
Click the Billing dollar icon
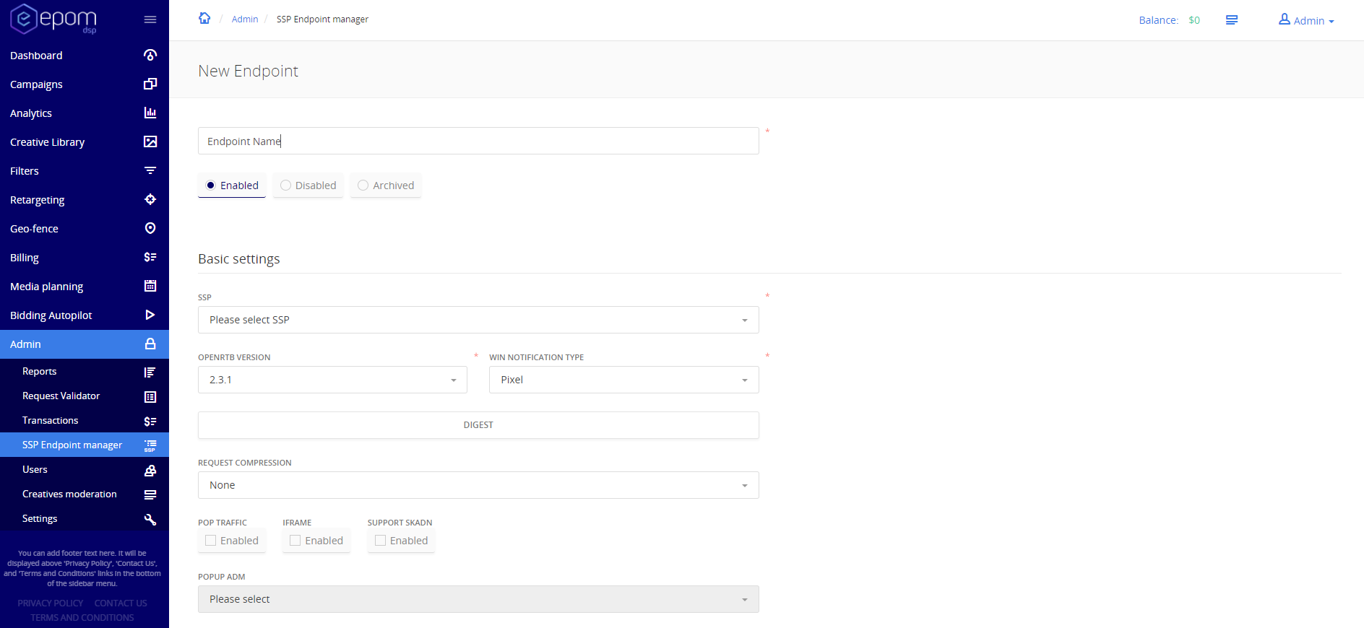[x=150, y=257]
